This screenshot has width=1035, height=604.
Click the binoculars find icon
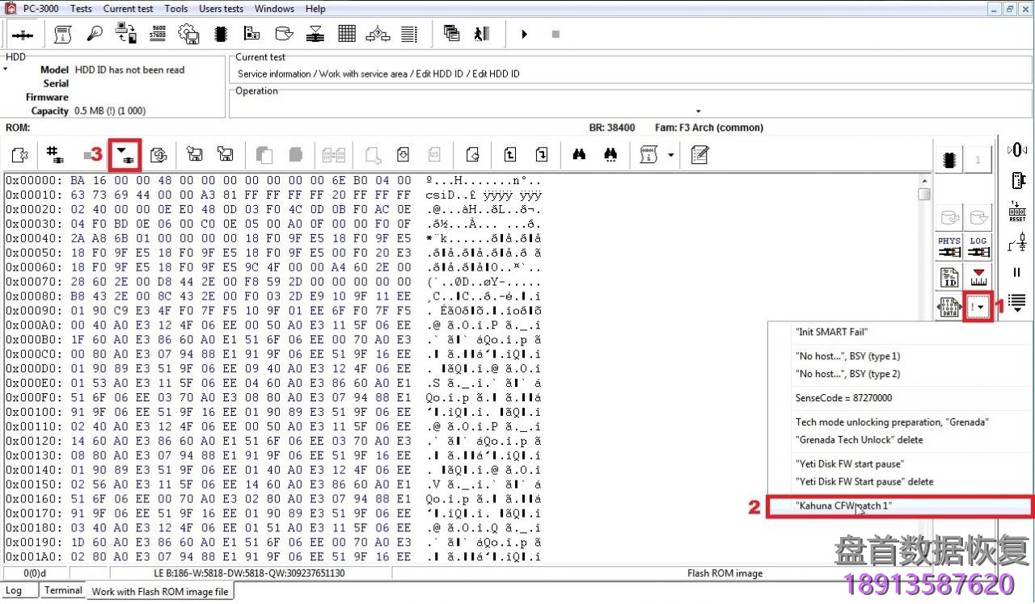579,154
